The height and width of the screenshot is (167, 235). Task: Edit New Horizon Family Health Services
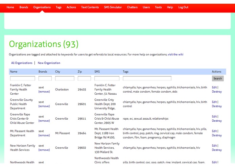[x=214, y=146]
